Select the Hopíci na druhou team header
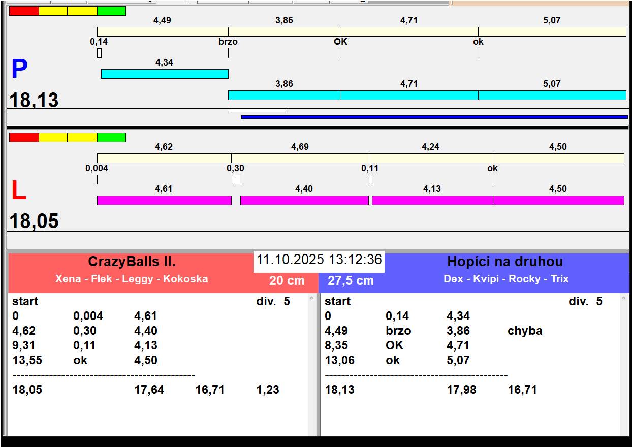Screen dimensions: 632x447 505,262
